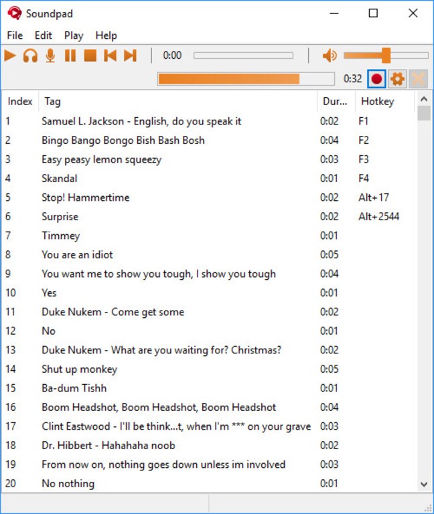Click the 0:32 recording time label
The height and width of the screenshot is (514, 434).
coord(353,79)
